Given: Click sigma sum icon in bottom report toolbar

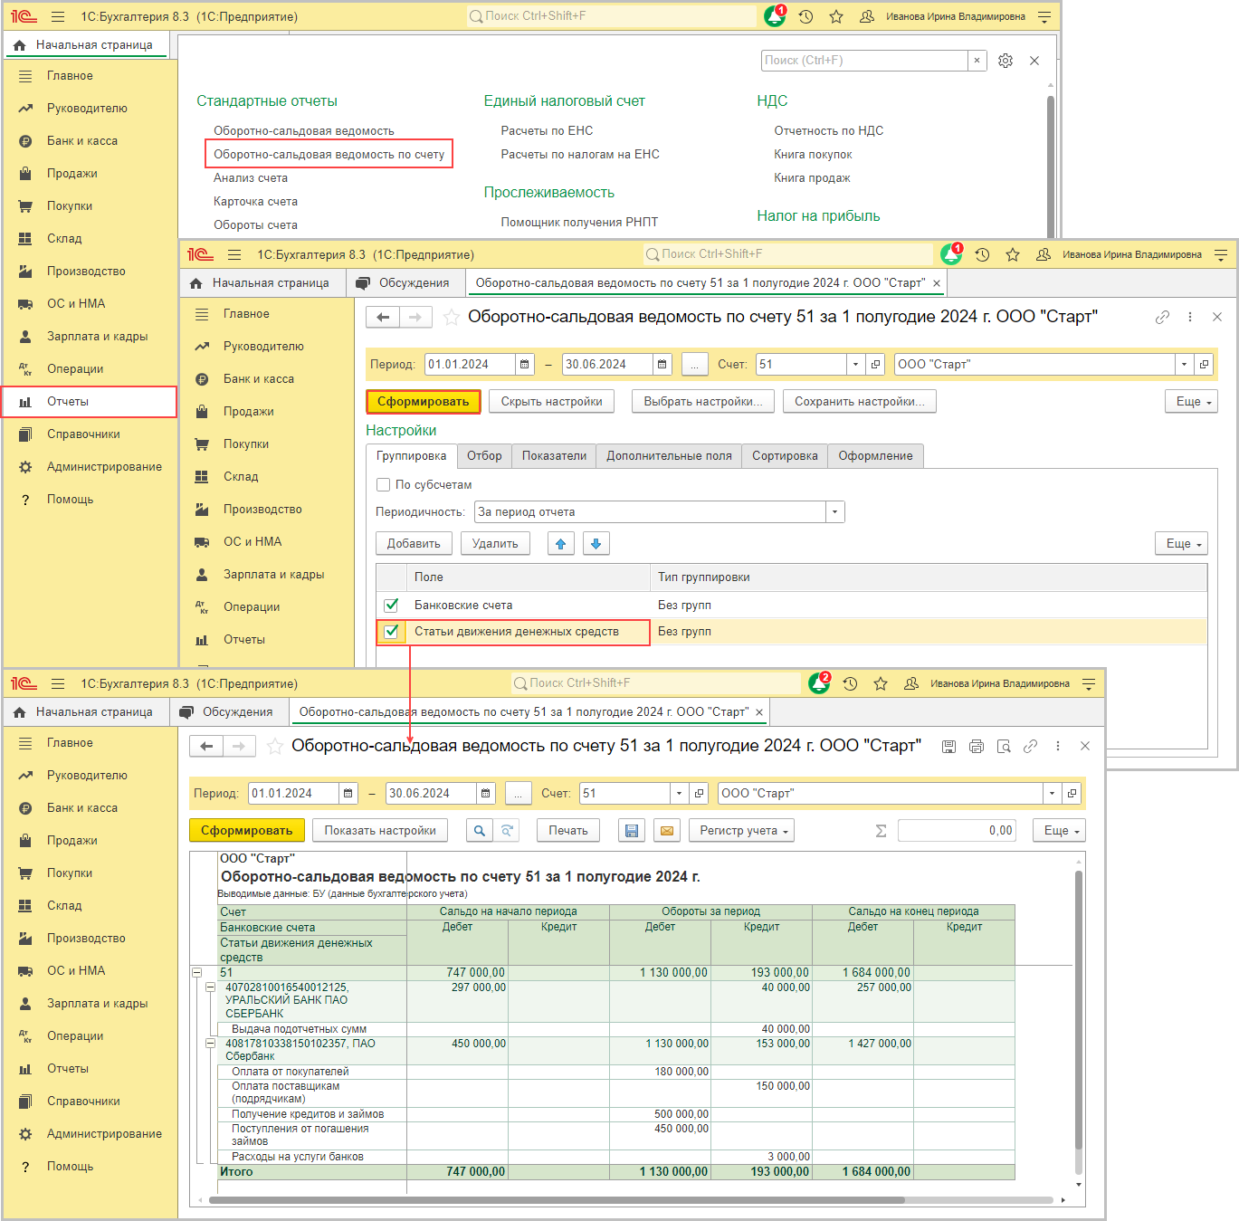Looking at the screenshot, I should click(881, 830).
